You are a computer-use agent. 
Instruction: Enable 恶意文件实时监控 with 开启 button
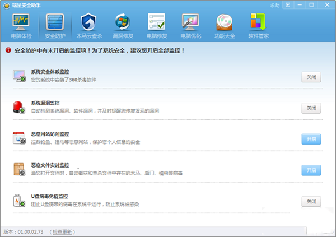pyautogui.click(x=311, y=170)
